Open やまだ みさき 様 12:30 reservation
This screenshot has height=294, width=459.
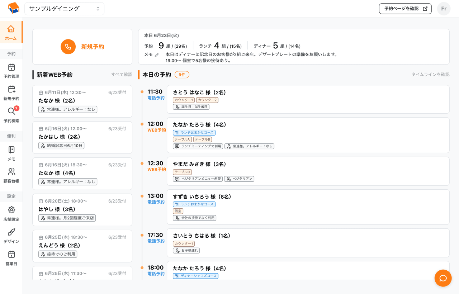(x=308, y=171)
